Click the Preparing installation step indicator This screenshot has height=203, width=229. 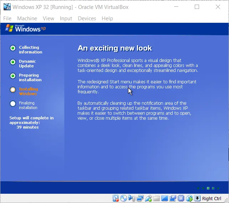click(13, 76)
